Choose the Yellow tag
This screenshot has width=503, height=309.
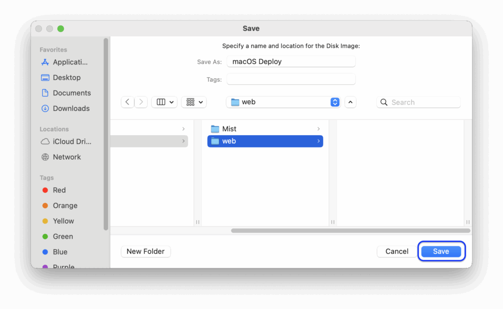coord(58,221)
